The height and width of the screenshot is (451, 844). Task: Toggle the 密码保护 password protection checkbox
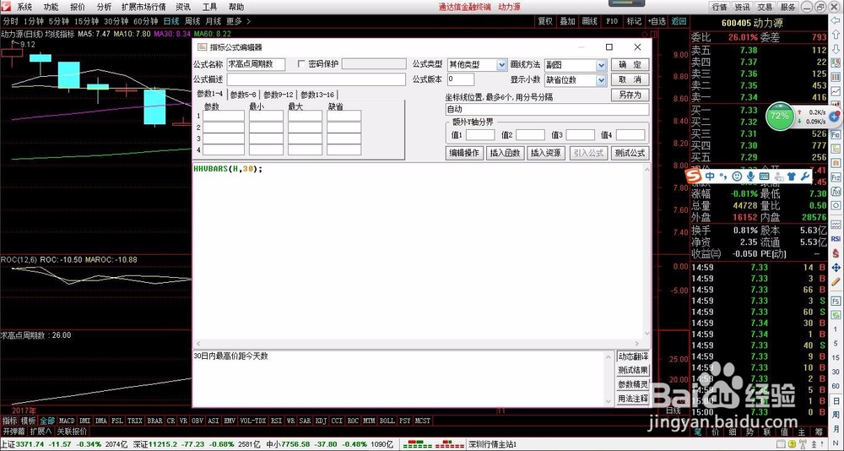pyautogui.click(x=301, y=63)
